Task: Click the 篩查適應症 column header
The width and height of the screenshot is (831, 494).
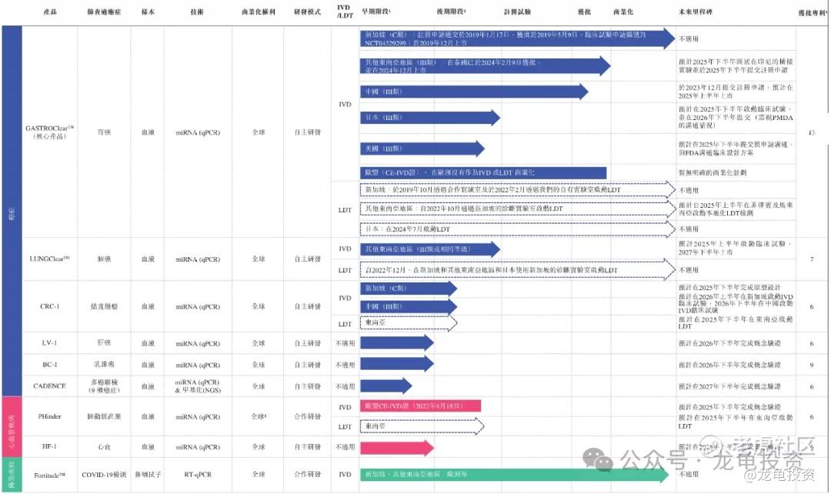Action: [104, 12]
